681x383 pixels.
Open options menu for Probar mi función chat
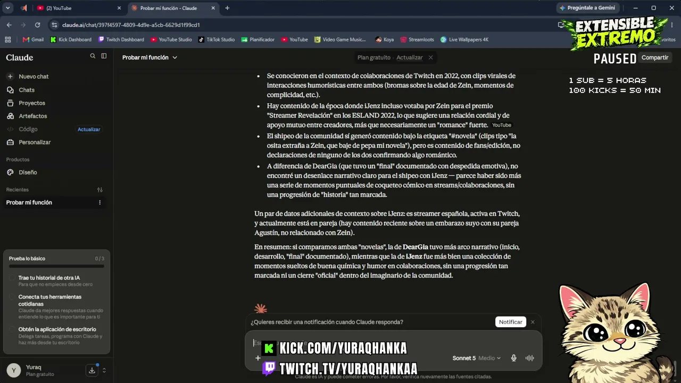point(99,203)
